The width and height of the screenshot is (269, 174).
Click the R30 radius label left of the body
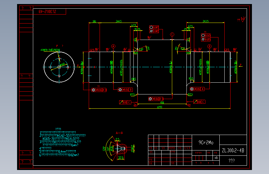click(x=141, y=49)
